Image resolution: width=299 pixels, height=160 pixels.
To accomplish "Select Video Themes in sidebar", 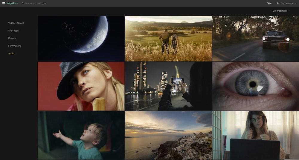I will 16,23.
